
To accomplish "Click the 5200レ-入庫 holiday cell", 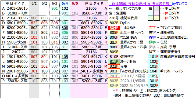I will [x=92, y=81].
